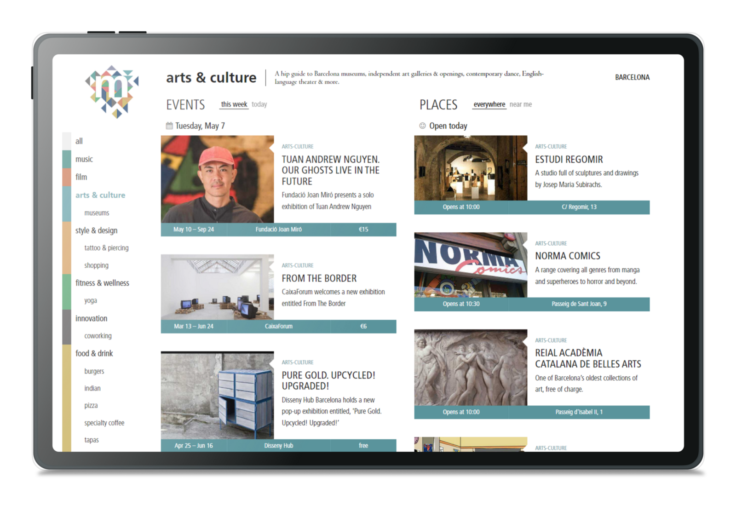The width and height of the screenshot is (736, 506).
Task: Select the tapas subcategory
Action: (92, 440)
